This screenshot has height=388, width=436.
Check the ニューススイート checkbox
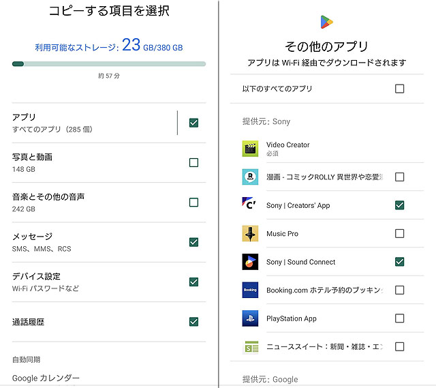click(400, 347)
